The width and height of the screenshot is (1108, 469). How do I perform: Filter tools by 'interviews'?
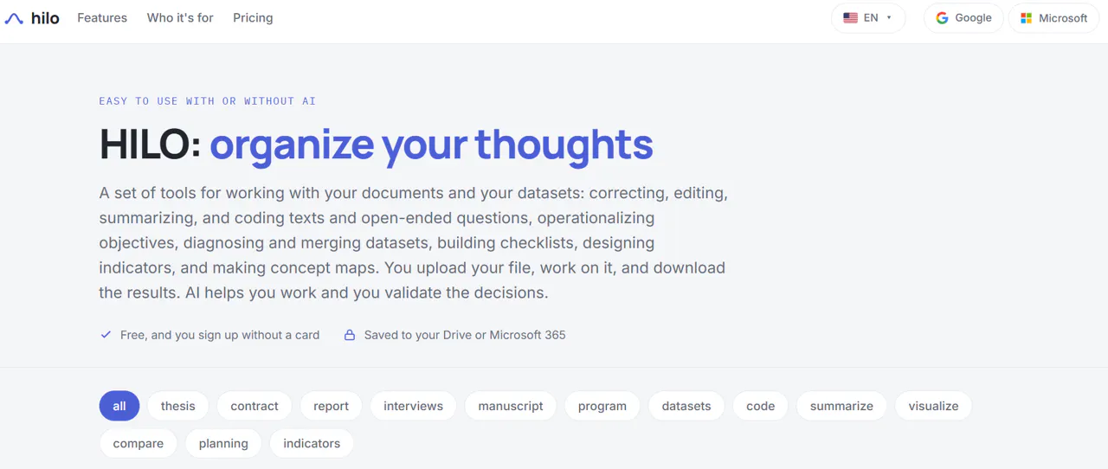[x=413, y=406]
